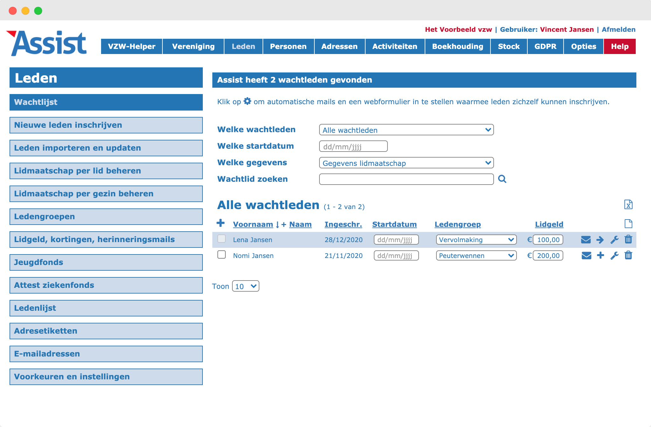
Task: Open Ledengroepen in sidebar
Action: (x=106, y=217)
